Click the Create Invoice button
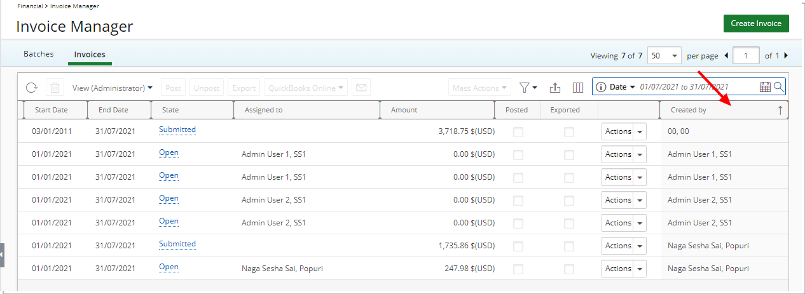 (756, 23)
